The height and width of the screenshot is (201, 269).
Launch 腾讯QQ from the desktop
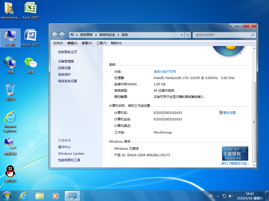[10, 174]
